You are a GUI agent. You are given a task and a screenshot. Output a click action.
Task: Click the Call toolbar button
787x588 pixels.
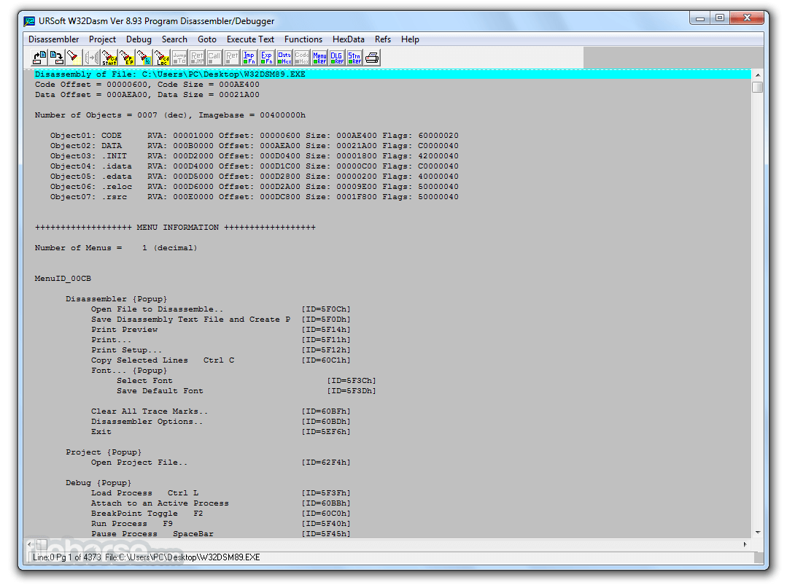[214, 58]
